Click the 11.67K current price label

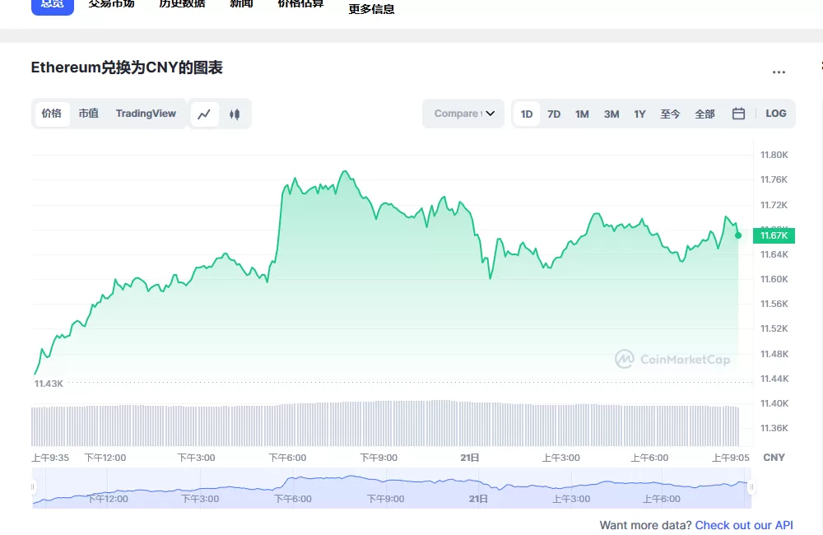pos(774,235)
